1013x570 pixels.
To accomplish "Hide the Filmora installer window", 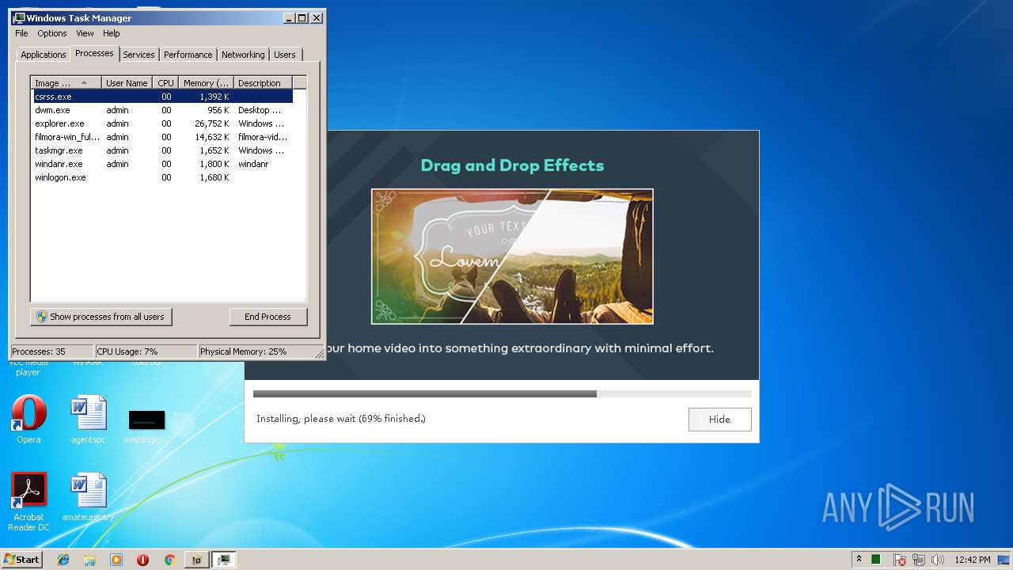I will click(719, 420).
